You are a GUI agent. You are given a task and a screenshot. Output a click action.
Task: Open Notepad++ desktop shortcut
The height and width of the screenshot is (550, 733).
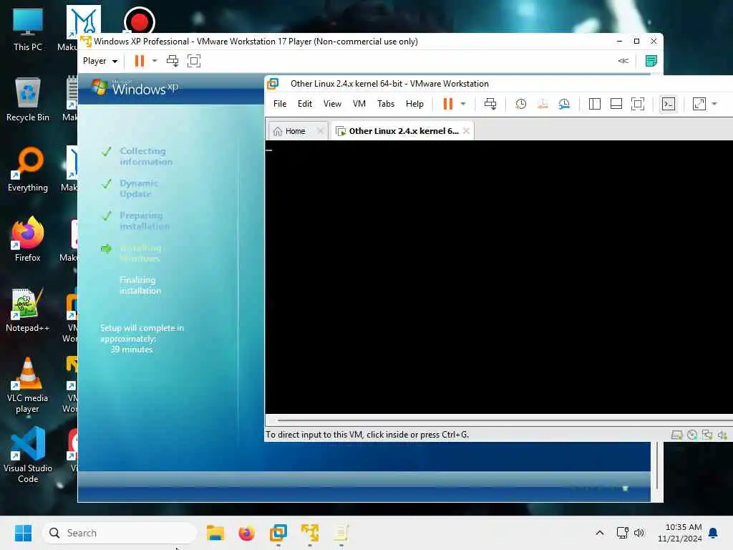click(x=28, y=310)
